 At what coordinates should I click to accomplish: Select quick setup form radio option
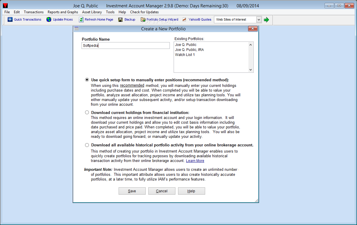(87, 80)
